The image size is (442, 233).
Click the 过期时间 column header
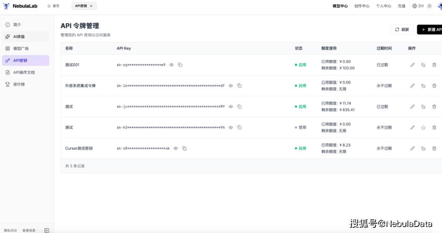click(x=384, y=48)
